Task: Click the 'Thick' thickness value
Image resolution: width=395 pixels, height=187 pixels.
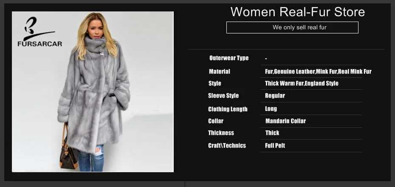Action: (272, 133)
